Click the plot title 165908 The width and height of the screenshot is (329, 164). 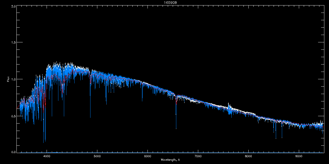(x=170, y=2)
